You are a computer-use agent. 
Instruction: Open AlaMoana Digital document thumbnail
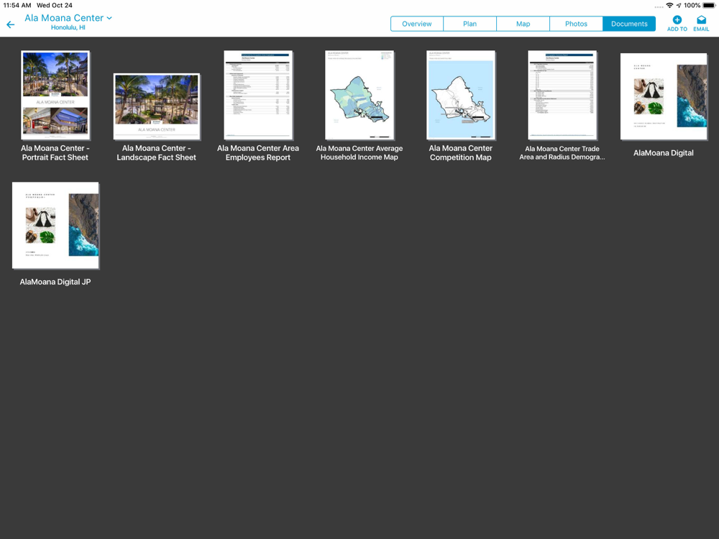(664, 96)
